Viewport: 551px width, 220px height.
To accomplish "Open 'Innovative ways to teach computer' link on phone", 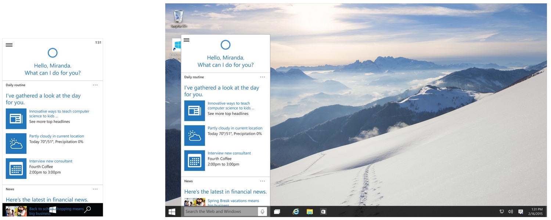I will (59, 113).
